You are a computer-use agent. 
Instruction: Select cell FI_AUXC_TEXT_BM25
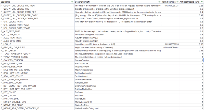37,38
